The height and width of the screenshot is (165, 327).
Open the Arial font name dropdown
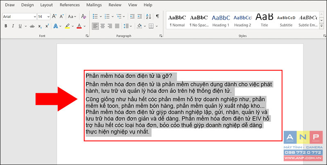point(35,16)
